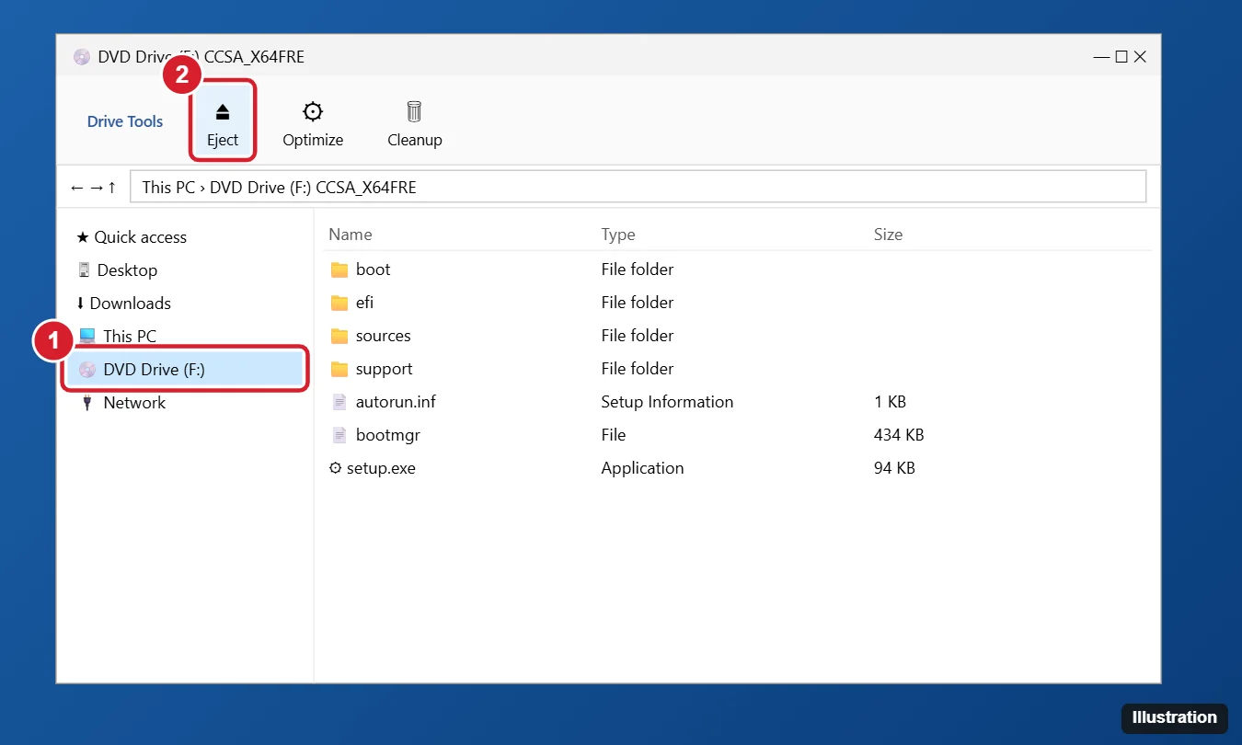Open the Drive Tools tab
1242x745 pixels.
pyautogui.click(x=125, y=121)
